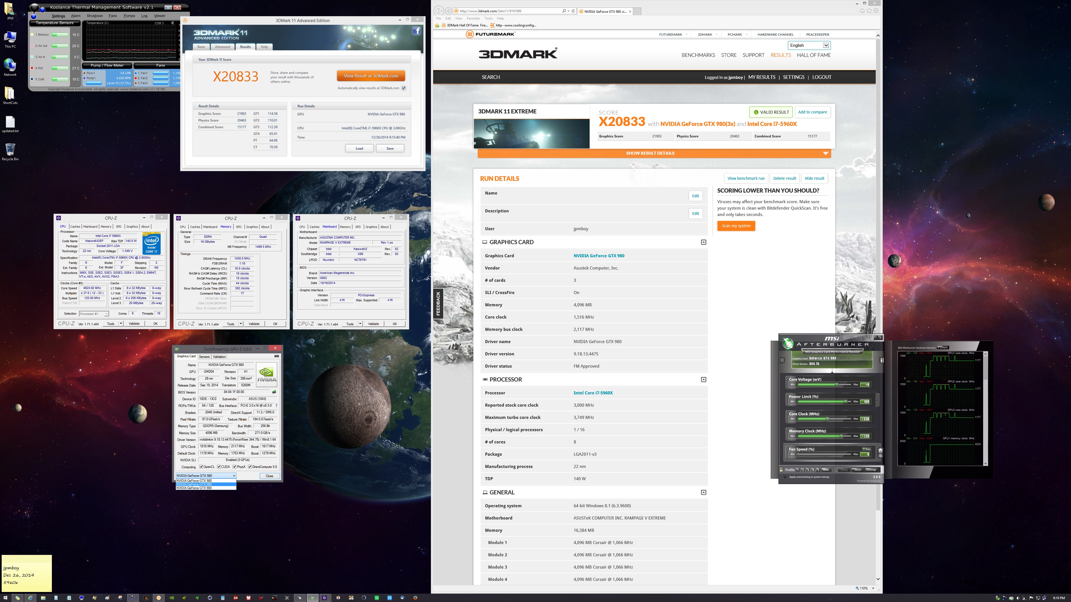Screen dimensions: 1071x602
Task: Open CPU-Z Processor #1 selection dropdown
Action: point(93,314)
